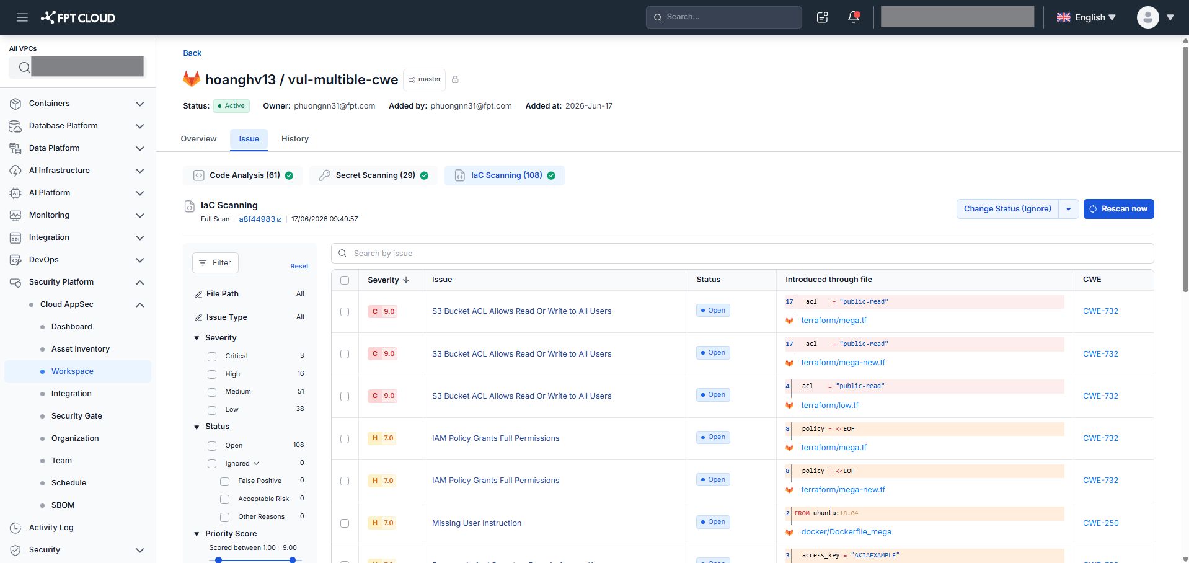
Task: Open the notifications bell icon
Action: click(x=854, y=17)
